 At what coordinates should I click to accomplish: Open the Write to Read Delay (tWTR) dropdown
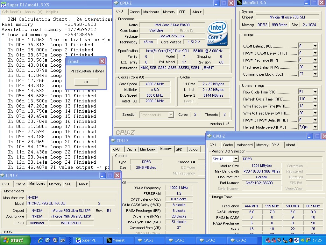click(315, 113)
